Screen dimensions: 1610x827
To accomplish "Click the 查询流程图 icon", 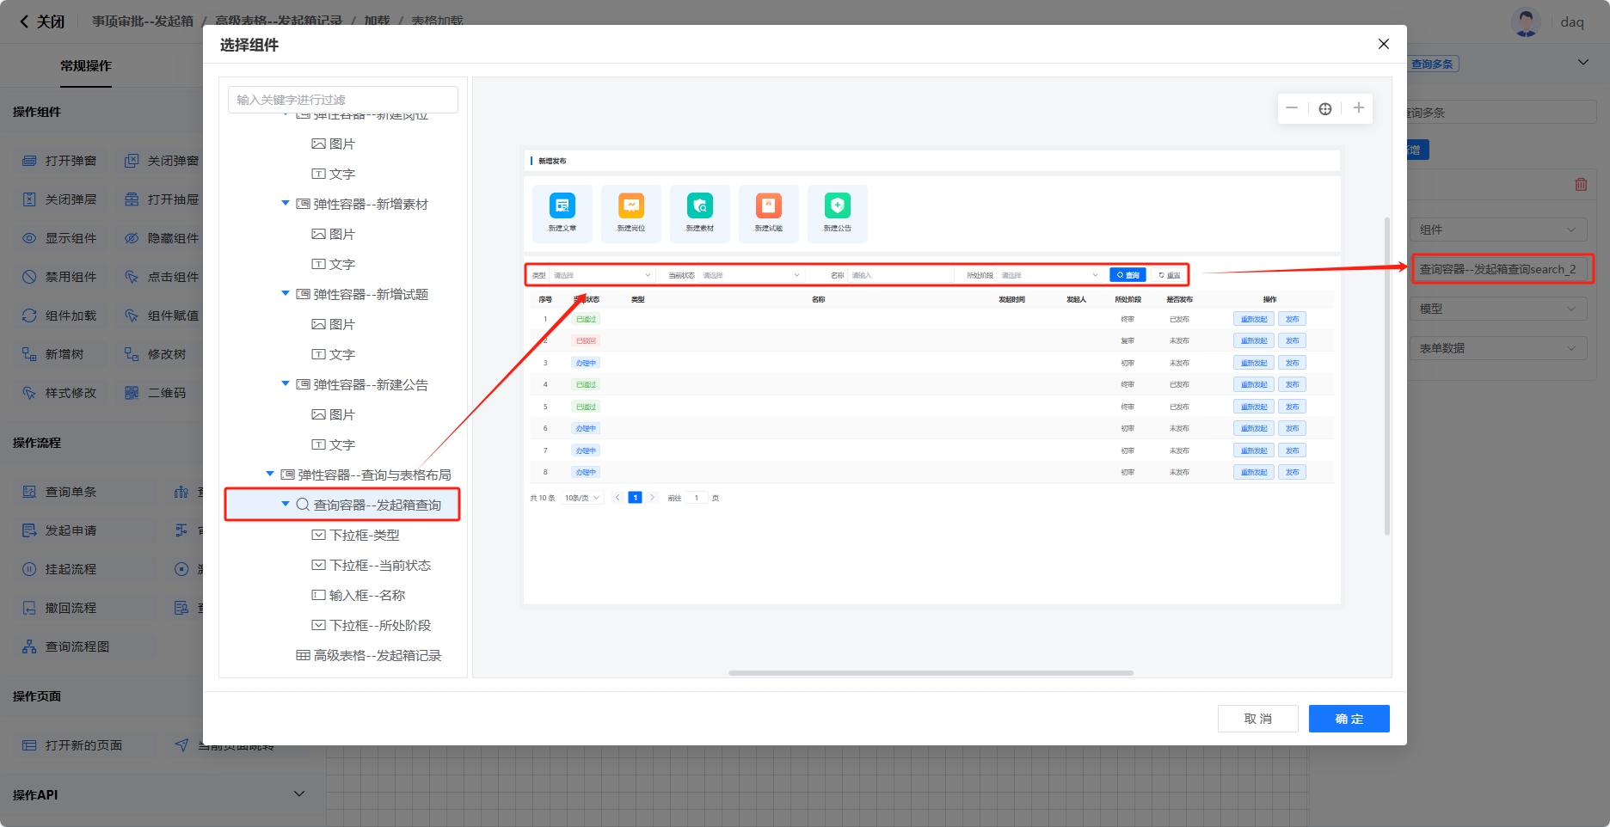I will [x=29, y=646].
